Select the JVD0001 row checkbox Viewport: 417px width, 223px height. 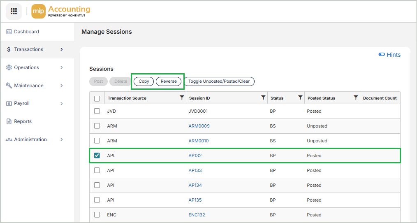click(x=97, y=111)
